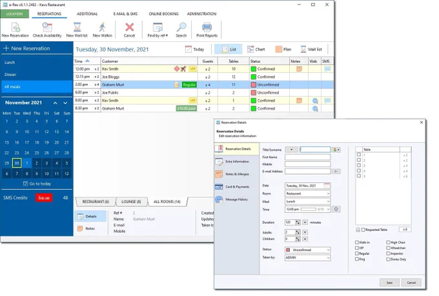
Task: Switch to RESTAURANT (6) room tab
Action: coord(96,202)
